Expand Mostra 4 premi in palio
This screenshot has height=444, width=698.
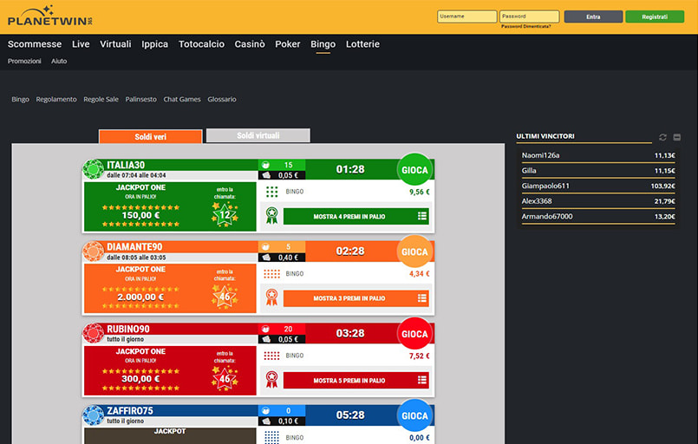(x=356, y=216)
